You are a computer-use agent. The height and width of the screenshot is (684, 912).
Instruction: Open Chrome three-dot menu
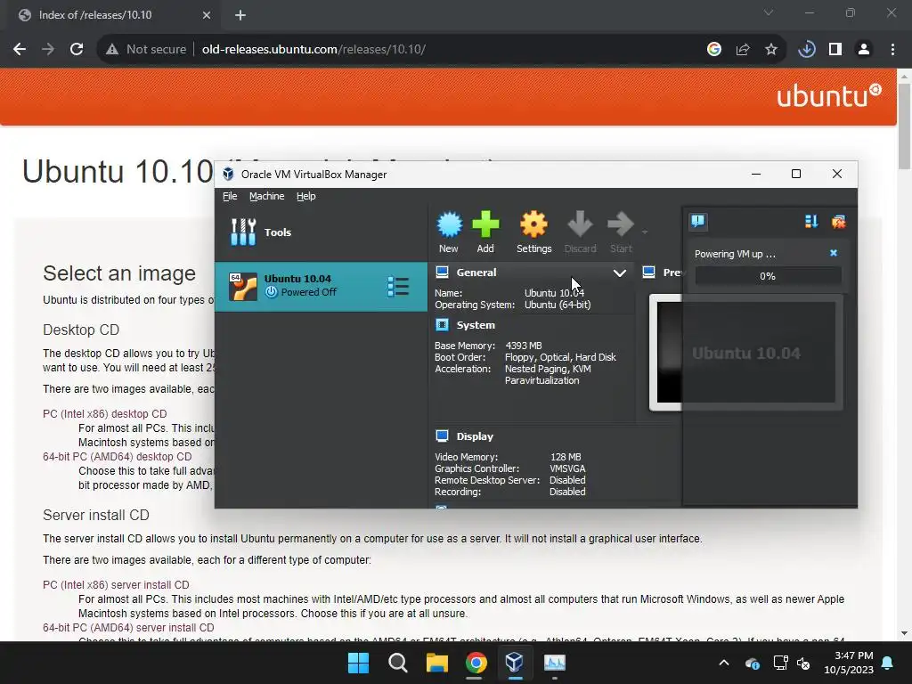point(892,50)
